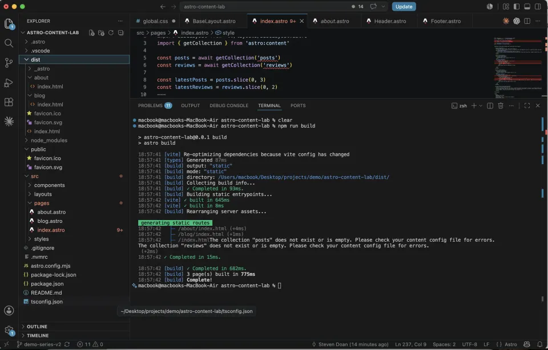This screenshot has width=548, height=350.
Task: Open Explorer more actions ellipsis
Action: coord(120,21)
